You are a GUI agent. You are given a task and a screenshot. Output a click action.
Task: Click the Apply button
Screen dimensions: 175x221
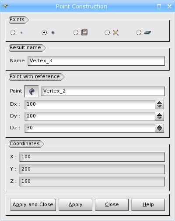click(75, 205)
